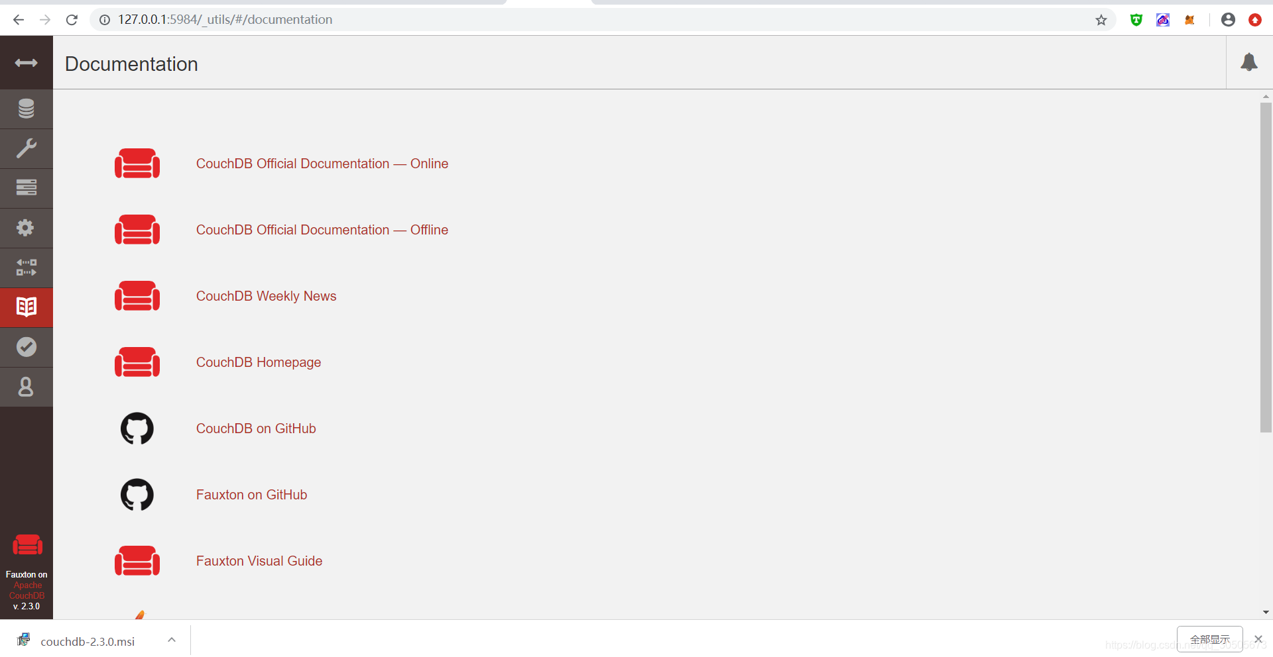Open the Databases section in the sidebar
The image size is (1273, 657).
point(27,109)
